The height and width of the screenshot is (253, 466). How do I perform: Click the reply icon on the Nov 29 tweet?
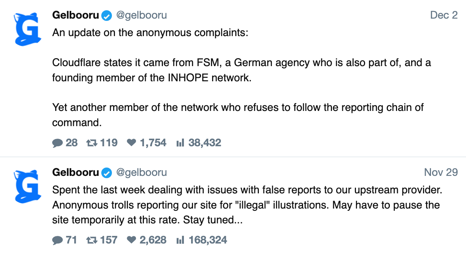pyautogui.click(x=57, y=240)
